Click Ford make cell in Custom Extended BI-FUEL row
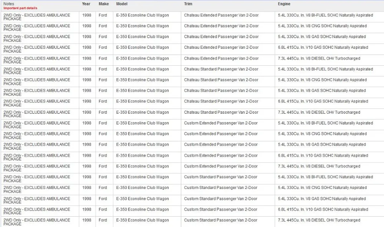The height and width of the screenshot is (227, 384). 103,123
